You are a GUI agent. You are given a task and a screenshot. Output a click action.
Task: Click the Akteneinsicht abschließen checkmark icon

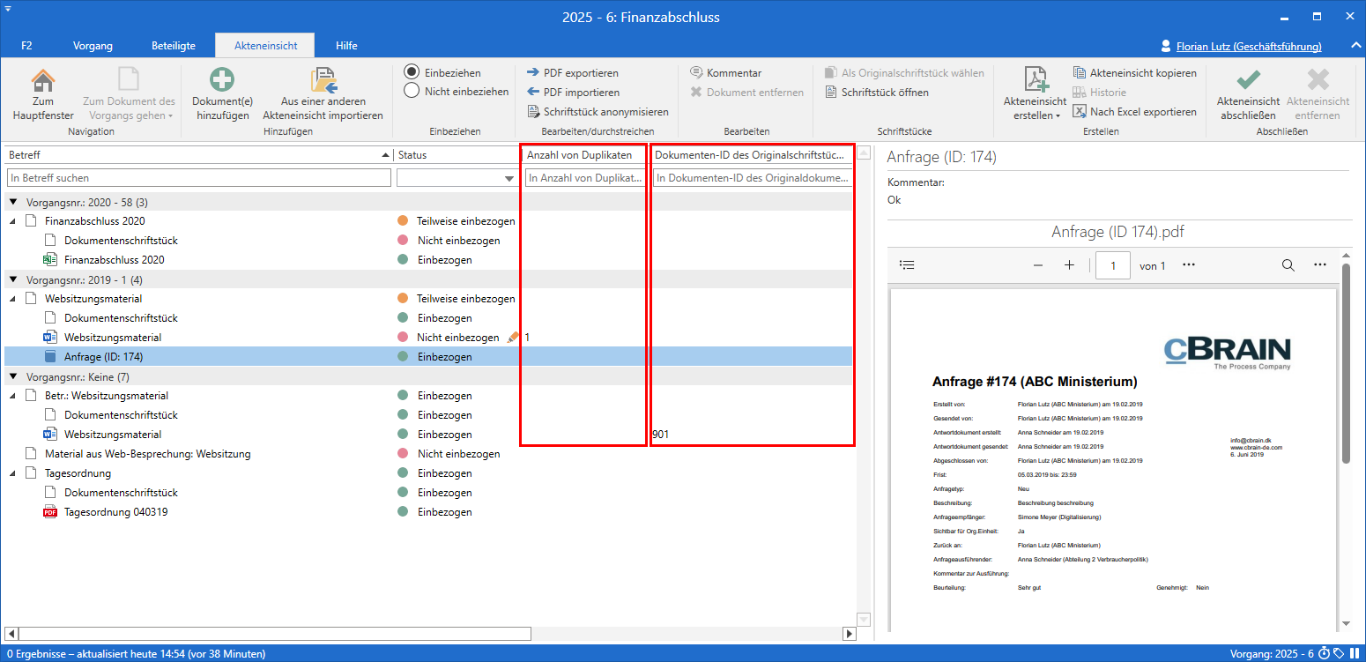click(1247, 80)
